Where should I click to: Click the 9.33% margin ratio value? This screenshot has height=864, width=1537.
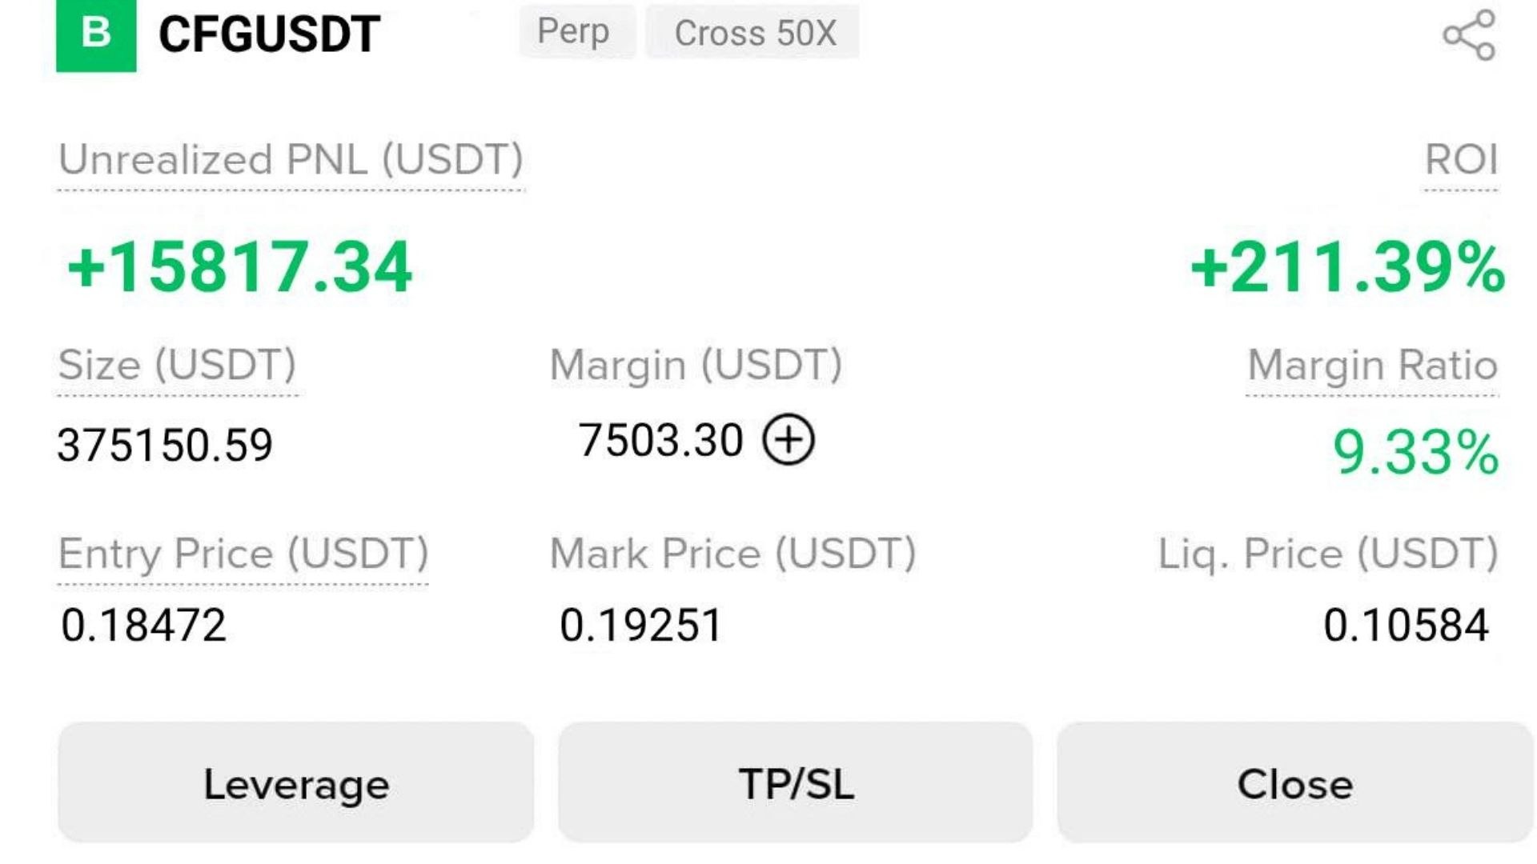tap(1415, 453)
